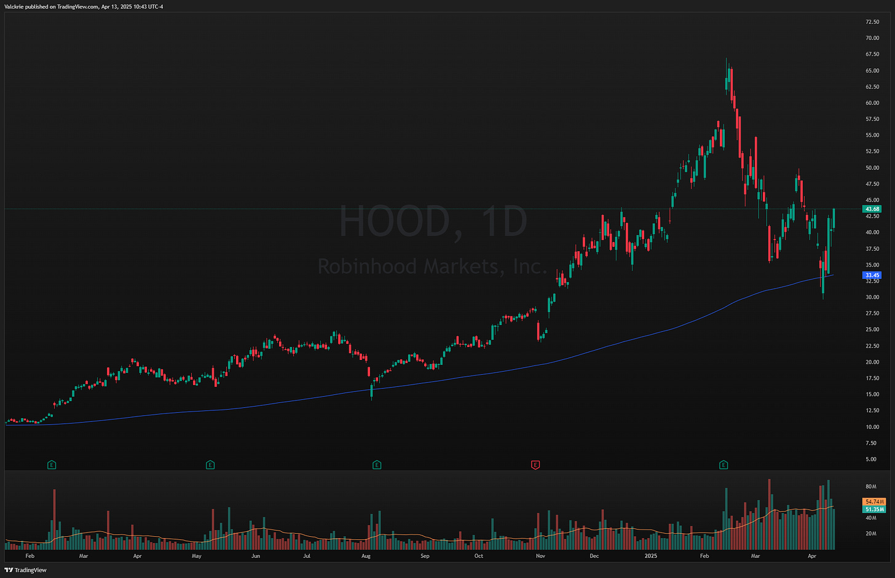Click the Nov label on the time axis
The image size is (895, 578).
540,556
